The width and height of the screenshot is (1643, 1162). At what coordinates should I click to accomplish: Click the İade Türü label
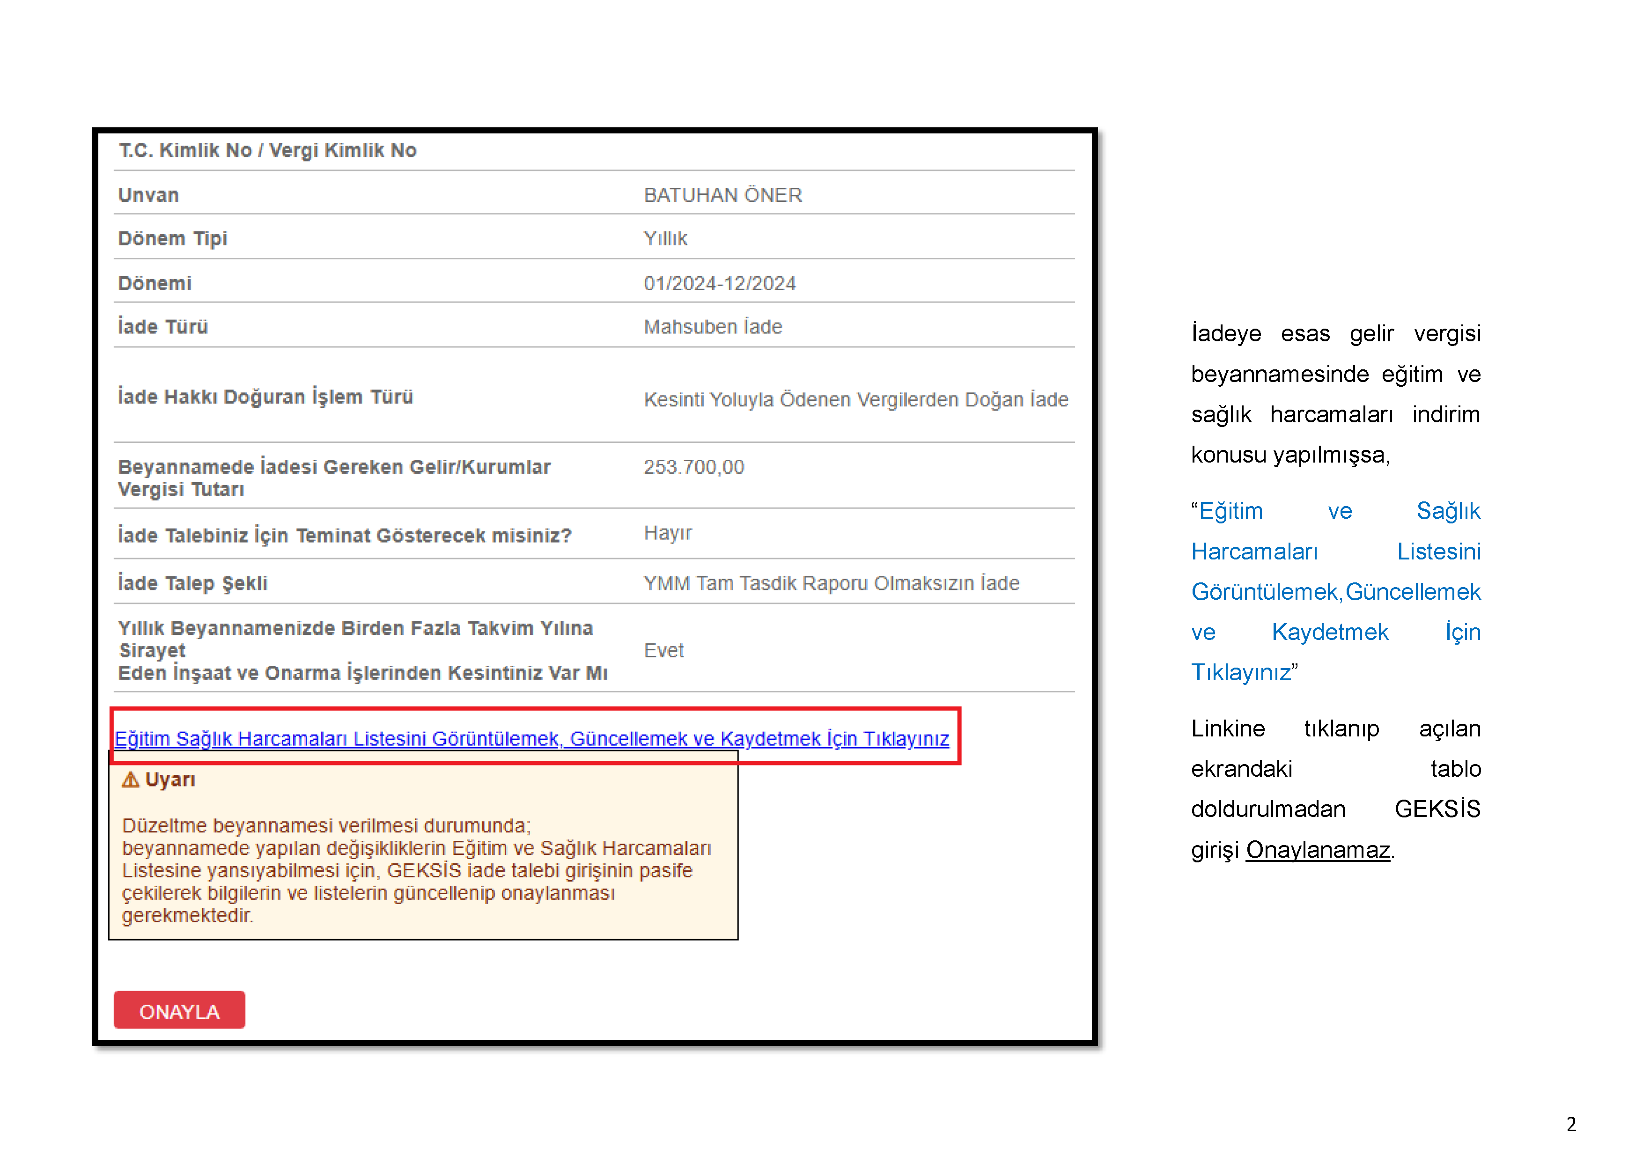pos(163,326)
